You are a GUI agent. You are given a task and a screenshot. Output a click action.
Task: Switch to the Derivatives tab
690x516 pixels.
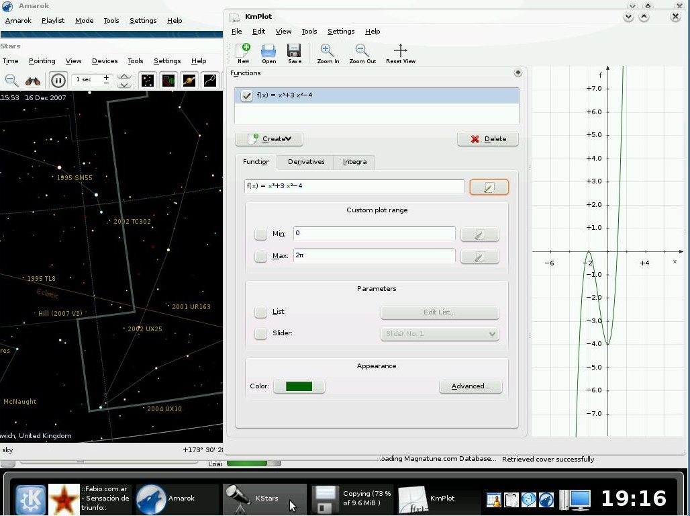point(306,162)
